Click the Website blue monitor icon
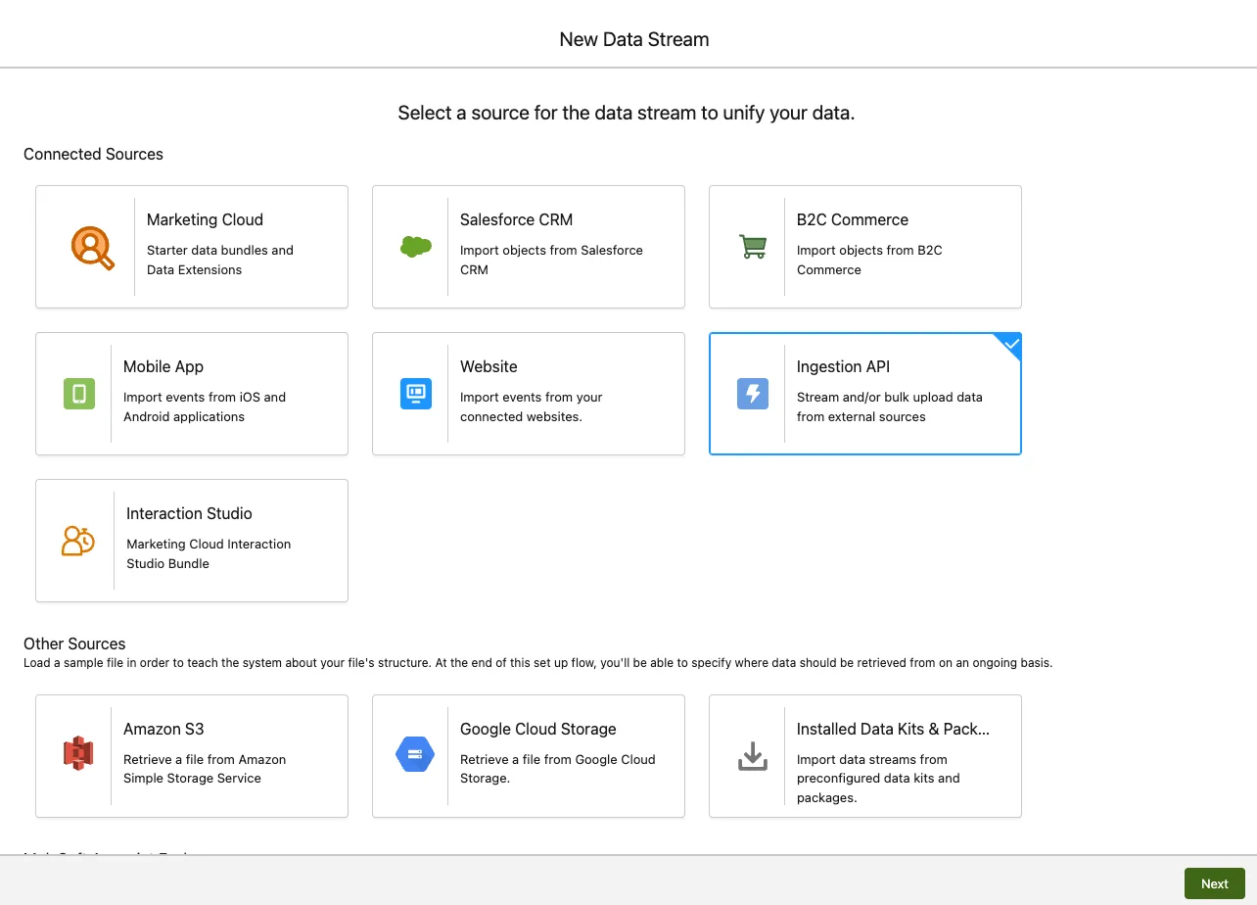The height and width of the screenshot is (905, 1257). pyautogui.click(x=416, y=394)
